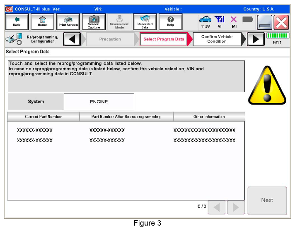295x231 pixels.
Task: Click the Back button in toolbar
Action: tap(17, 21)
